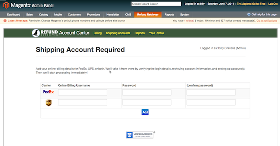Open Reports in Account Center bar

pos(140,33)
